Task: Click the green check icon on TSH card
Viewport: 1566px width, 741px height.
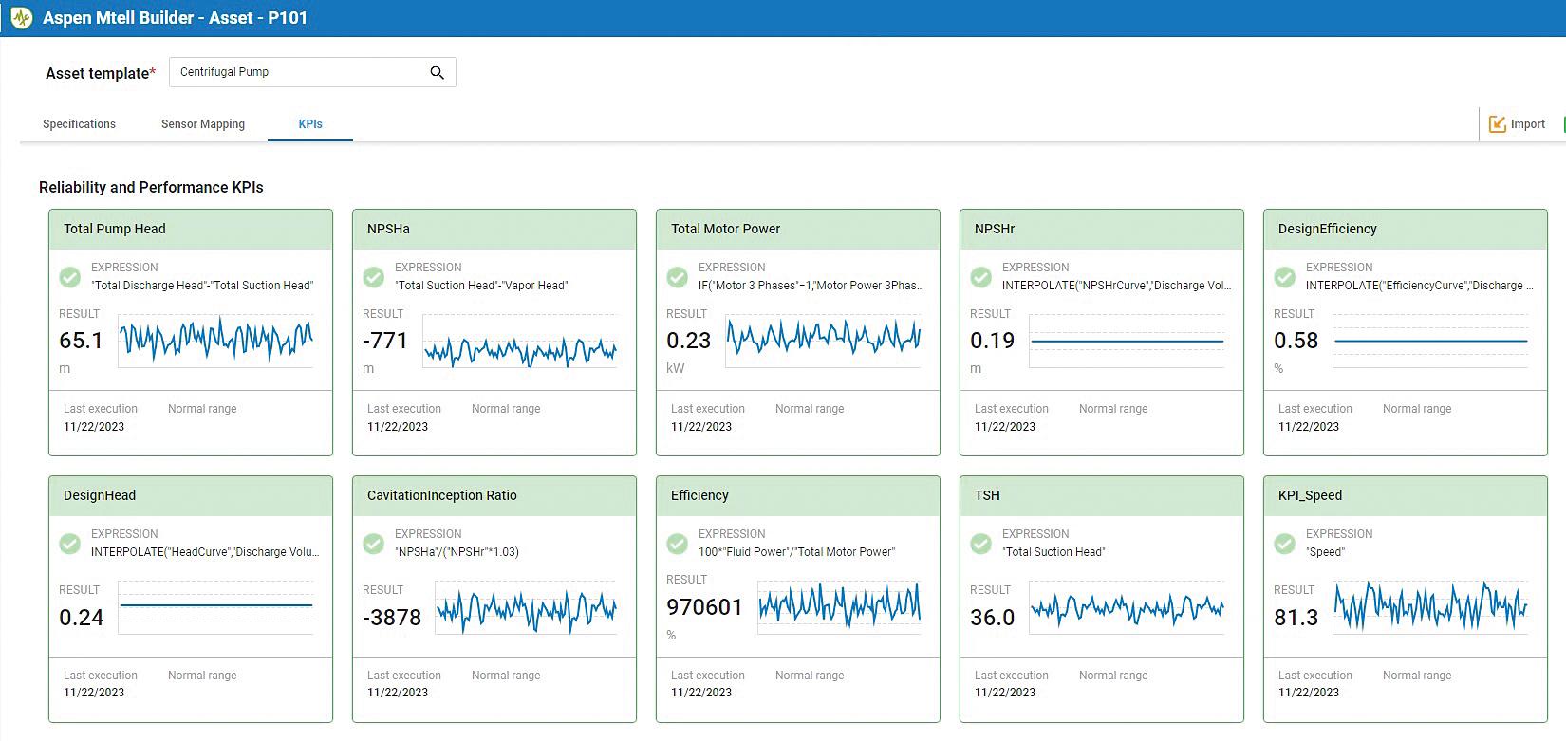Action: click(x=981, y=544)
